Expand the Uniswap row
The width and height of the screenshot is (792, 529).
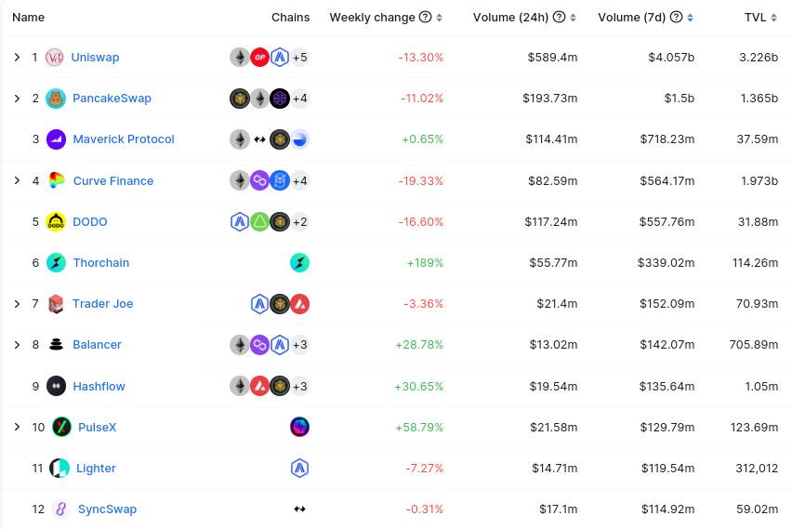point(17,58)
